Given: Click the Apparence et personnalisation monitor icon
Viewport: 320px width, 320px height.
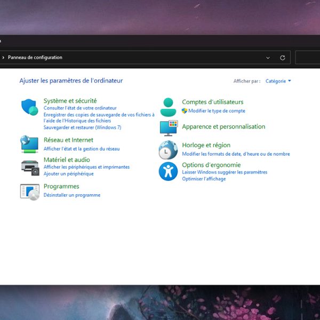Looking at the screenshot, I should (x=169, y=128).
